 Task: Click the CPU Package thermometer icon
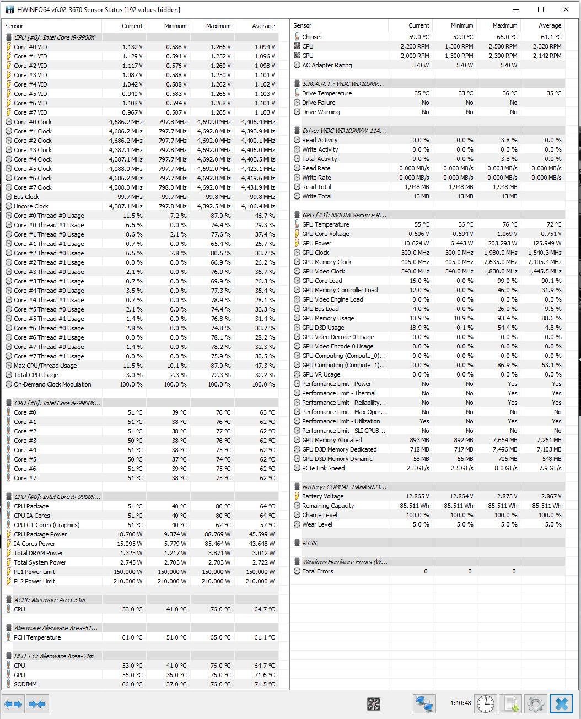(8, 506)
